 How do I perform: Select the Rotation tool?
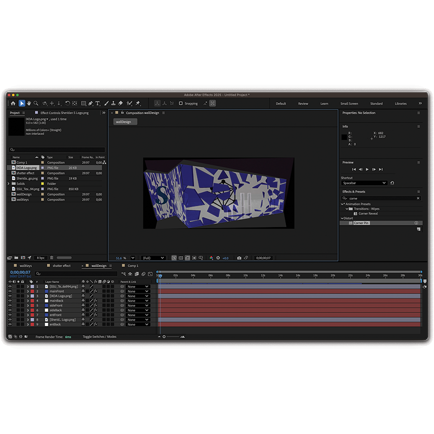pos(68,103)
